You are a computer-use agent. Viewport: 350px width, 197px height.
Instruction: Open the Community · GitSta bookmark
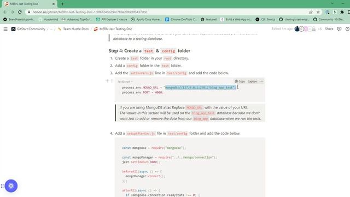(x=329, y=20)
